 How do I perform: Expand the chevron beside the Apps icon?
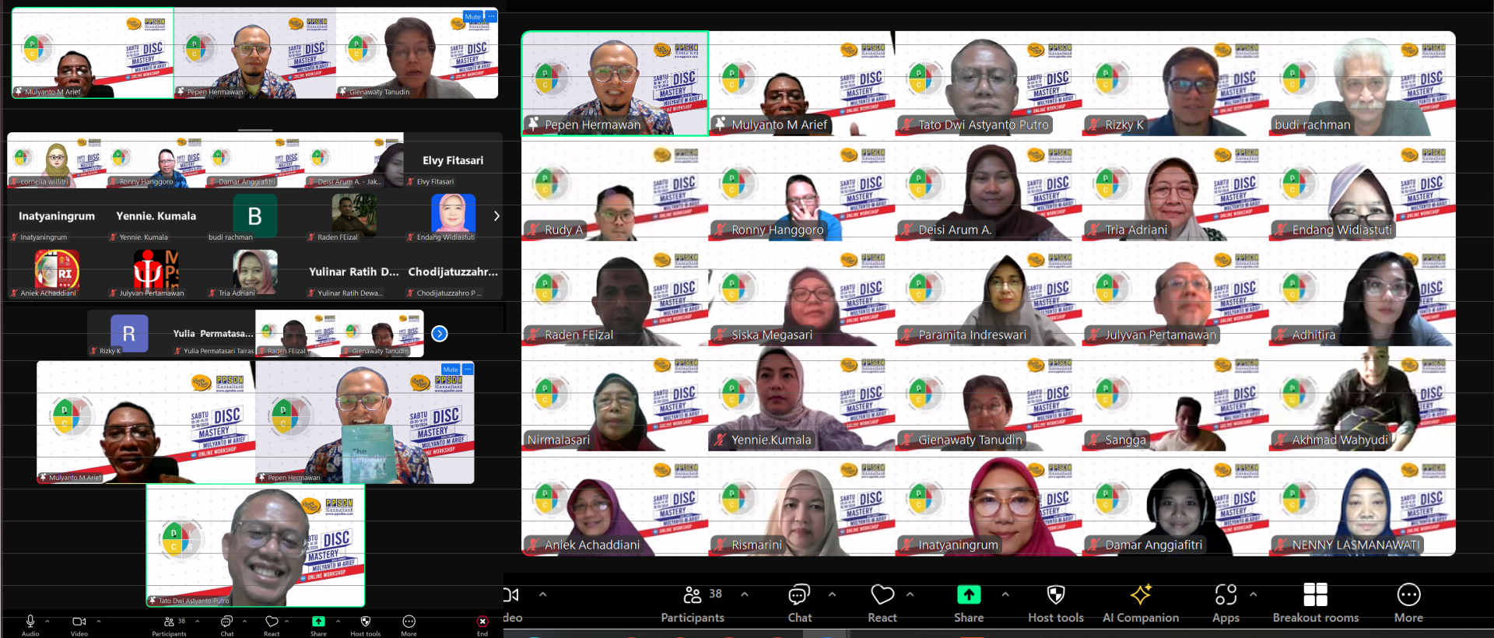click(x=1253, y=594)
